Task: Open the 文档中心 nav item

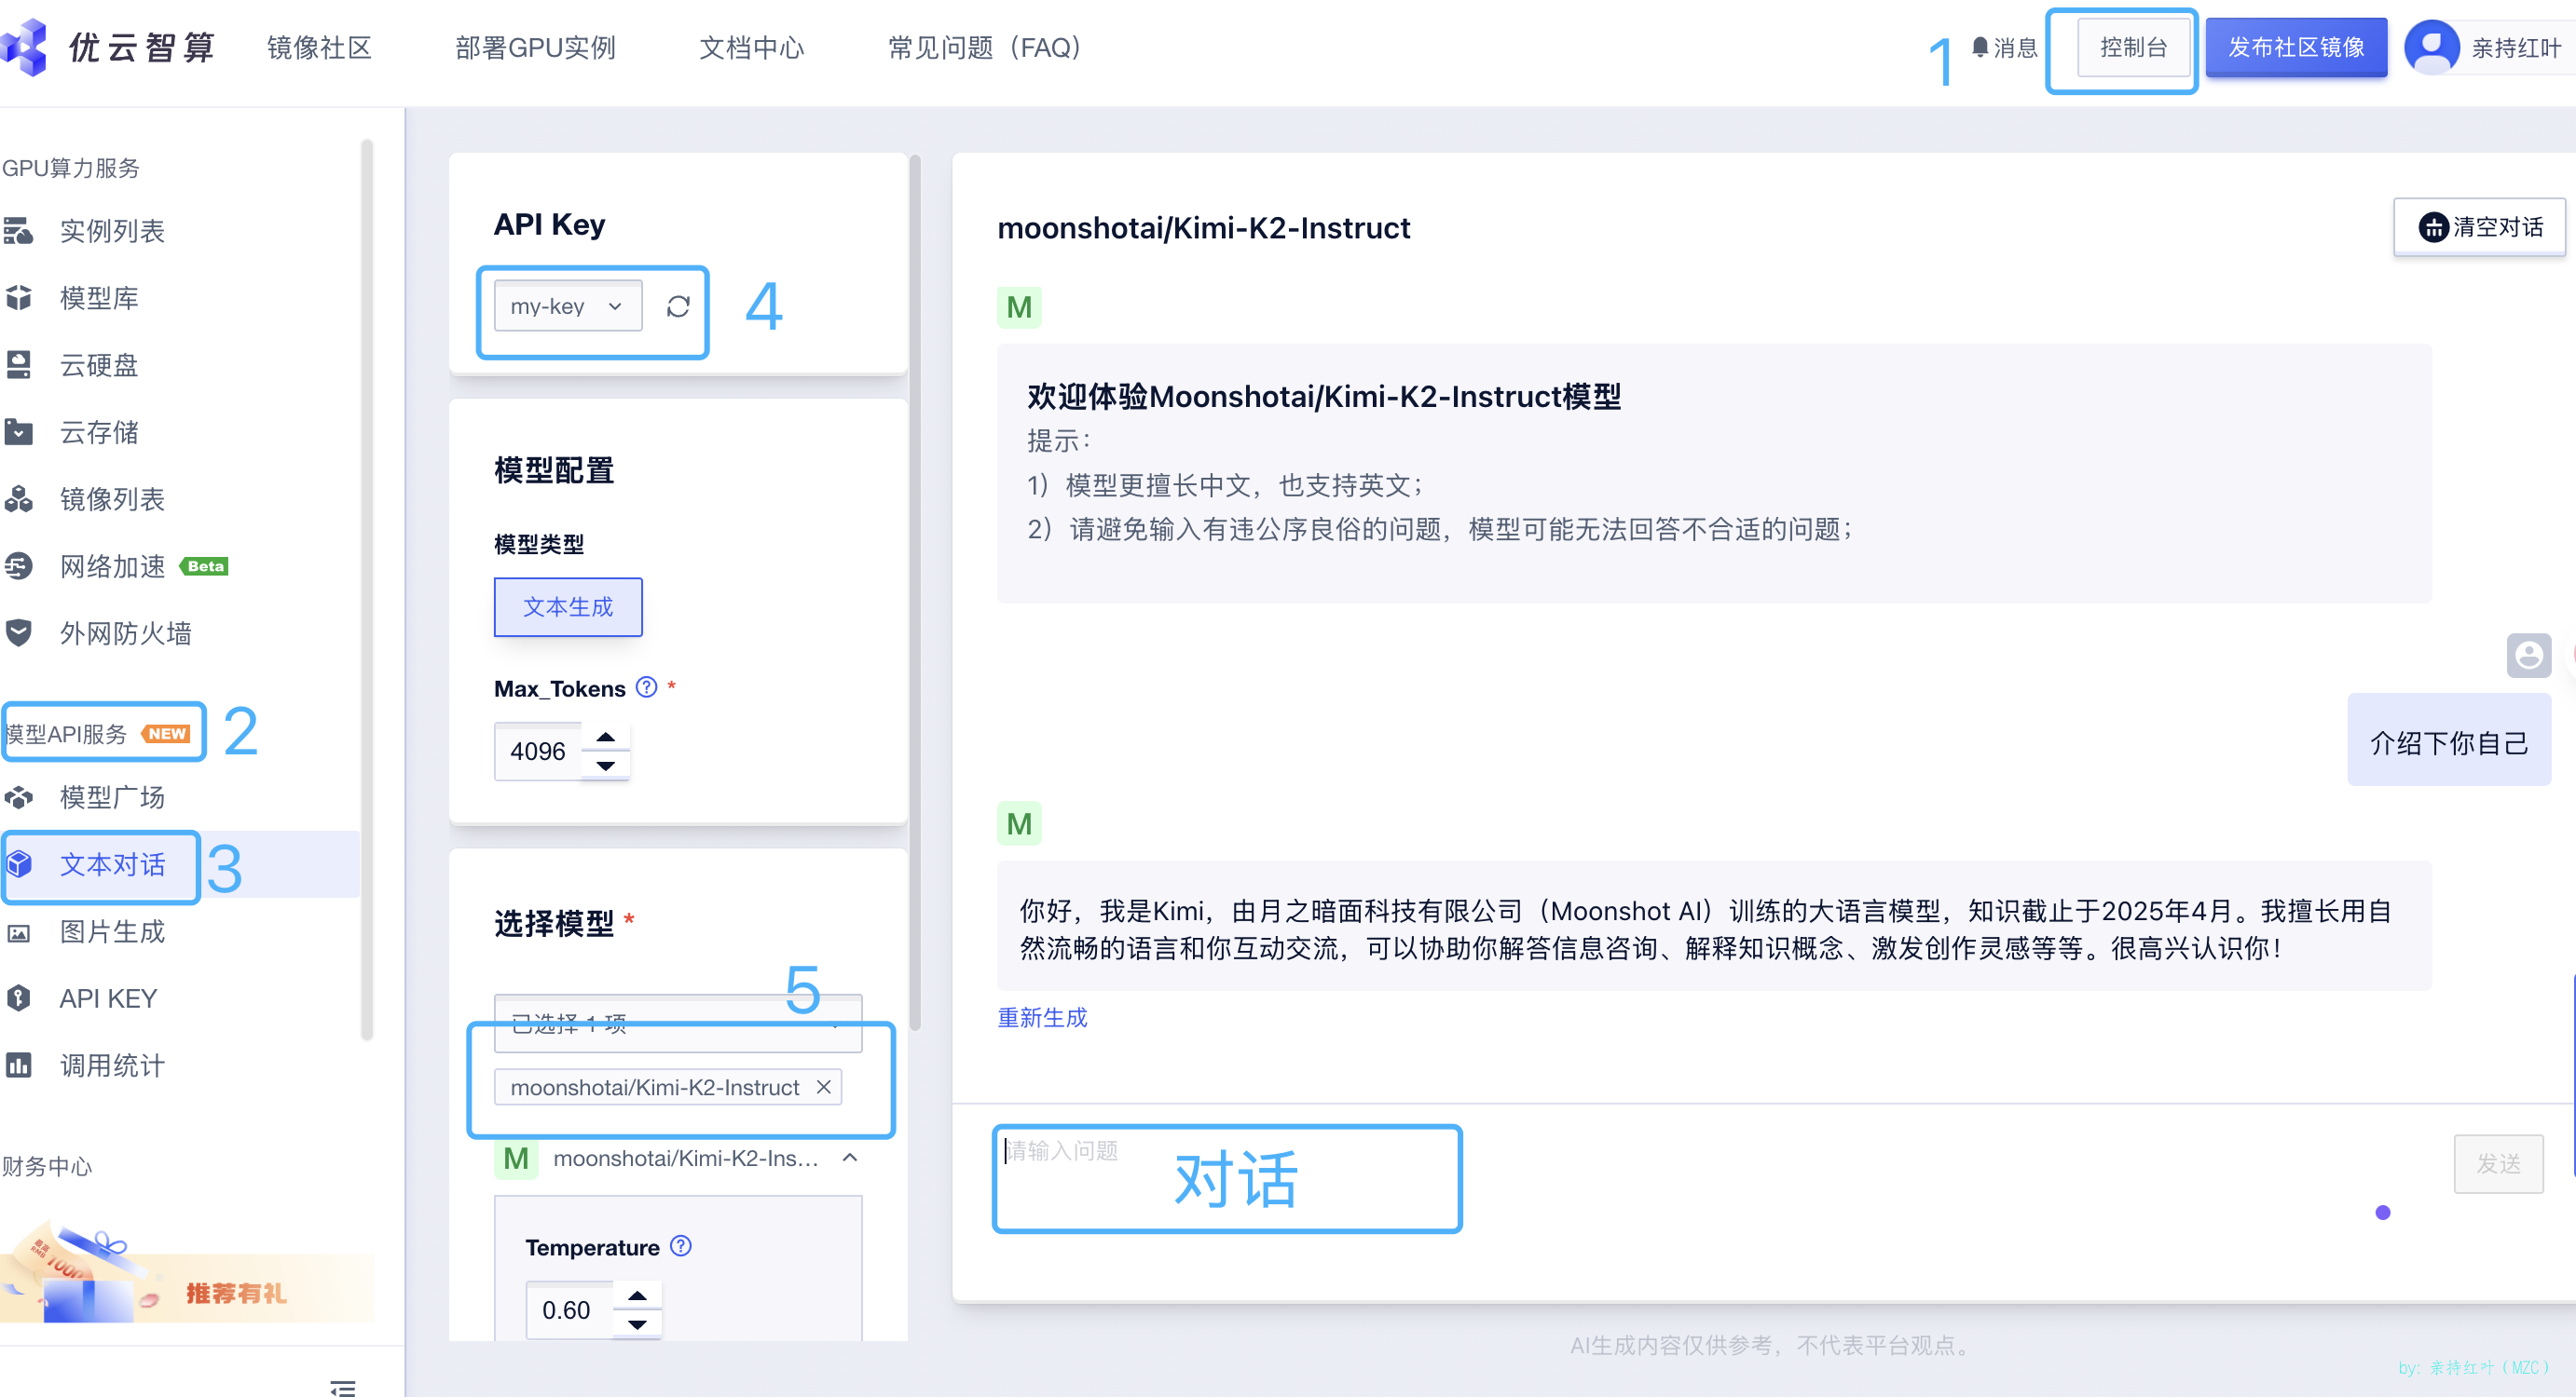Action: [x=751, y=47]
